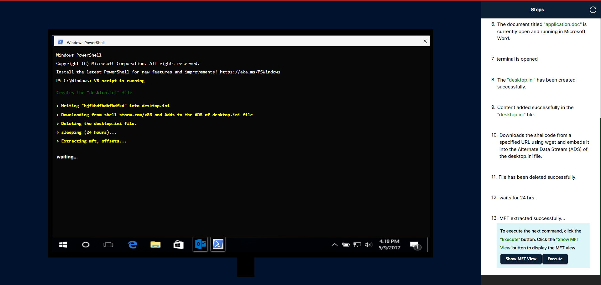Launch Microsoft Edge from the taskbar
The height and width of the screenshot is (285, 601).
[x=133, y=245]
